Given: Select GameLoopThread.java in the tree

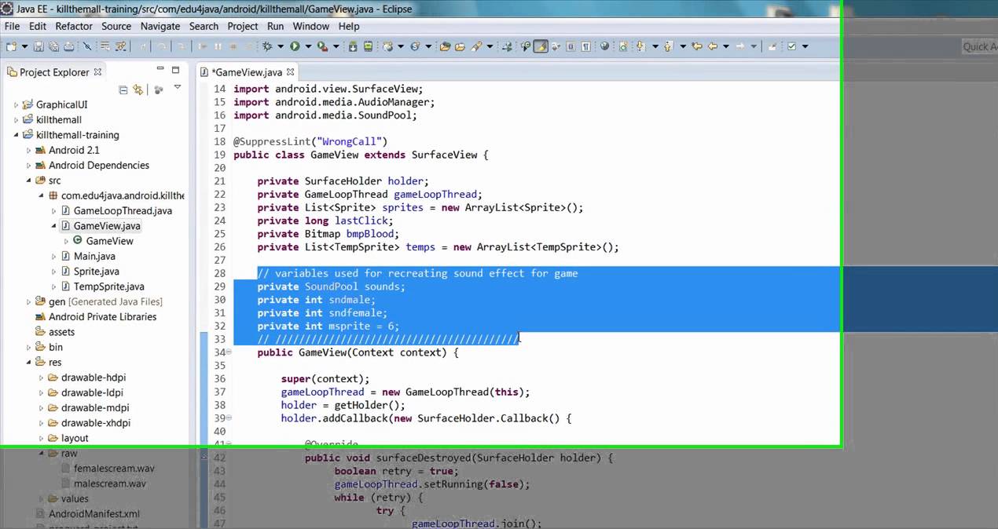Looking at the screenshot, I should click(x=123, y=210).
